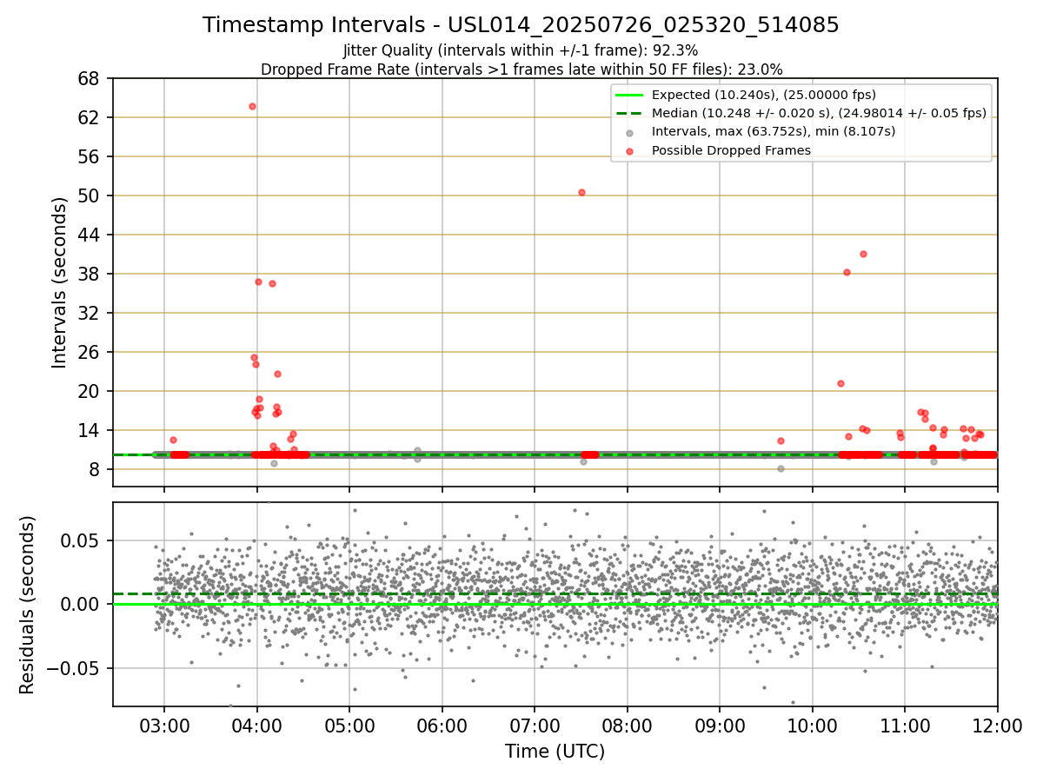Click the 07:00 x-axis tick label
The width and height of the screenshot is (1043, 782).
(x=535, y=726)
